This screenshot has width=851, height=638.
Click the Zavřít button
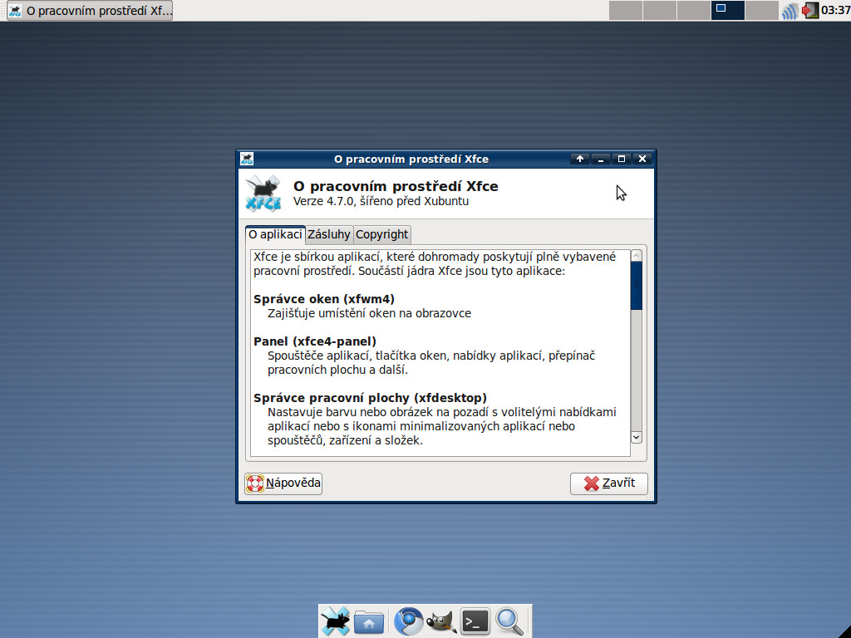(609, 483)
